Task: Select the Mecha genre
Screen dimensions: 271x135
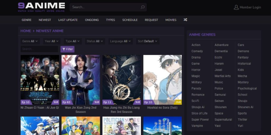Action: (x=242, y=76)
